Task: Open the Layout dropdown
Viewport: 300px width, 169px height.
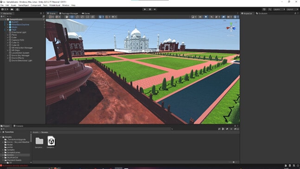Action: click(x=292, y=9)
